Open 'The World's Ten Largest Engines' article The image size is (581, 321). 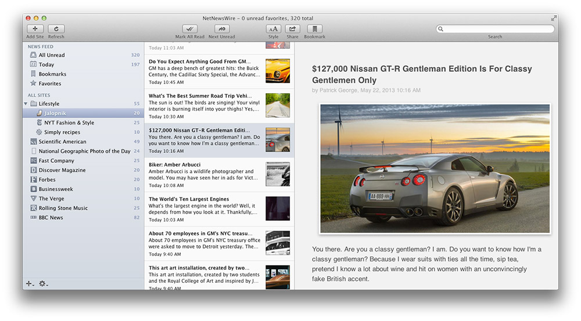pyautogui.click(x=220, y=209)
